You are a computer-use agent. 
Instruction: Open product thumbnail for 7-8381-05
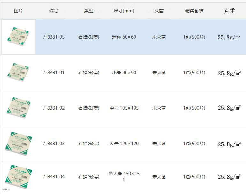tap(18, 37)
